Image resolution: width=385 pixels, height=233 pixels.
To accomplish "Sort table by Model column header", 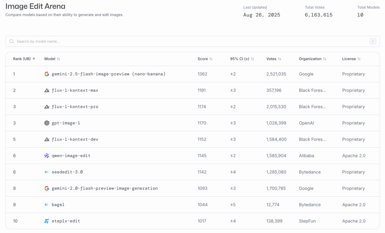I will tap(52, 59).
